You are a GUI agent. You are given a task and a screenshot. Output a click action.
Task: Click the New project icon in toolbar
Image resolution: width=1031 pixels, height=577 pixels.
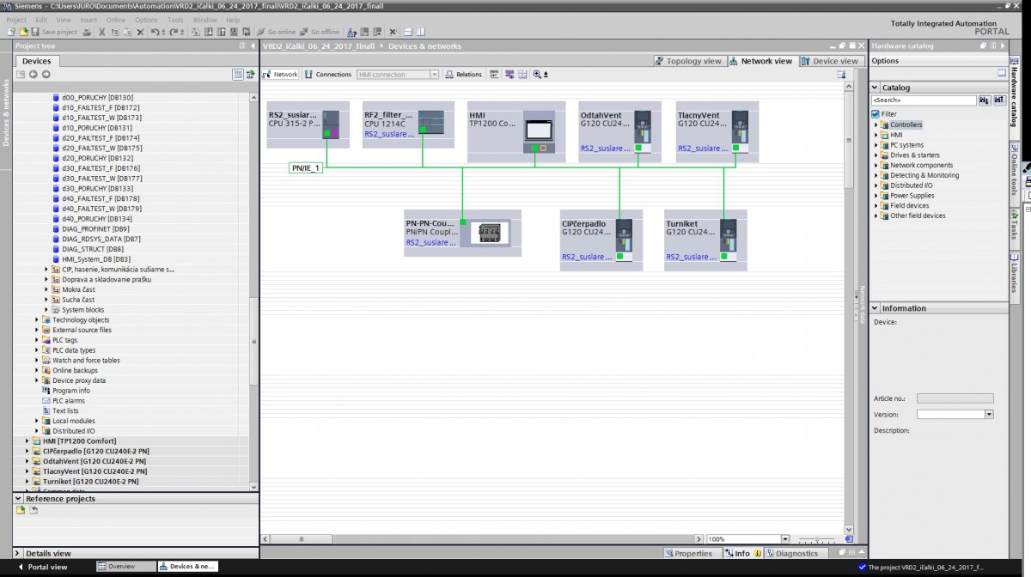coord(11,32)
